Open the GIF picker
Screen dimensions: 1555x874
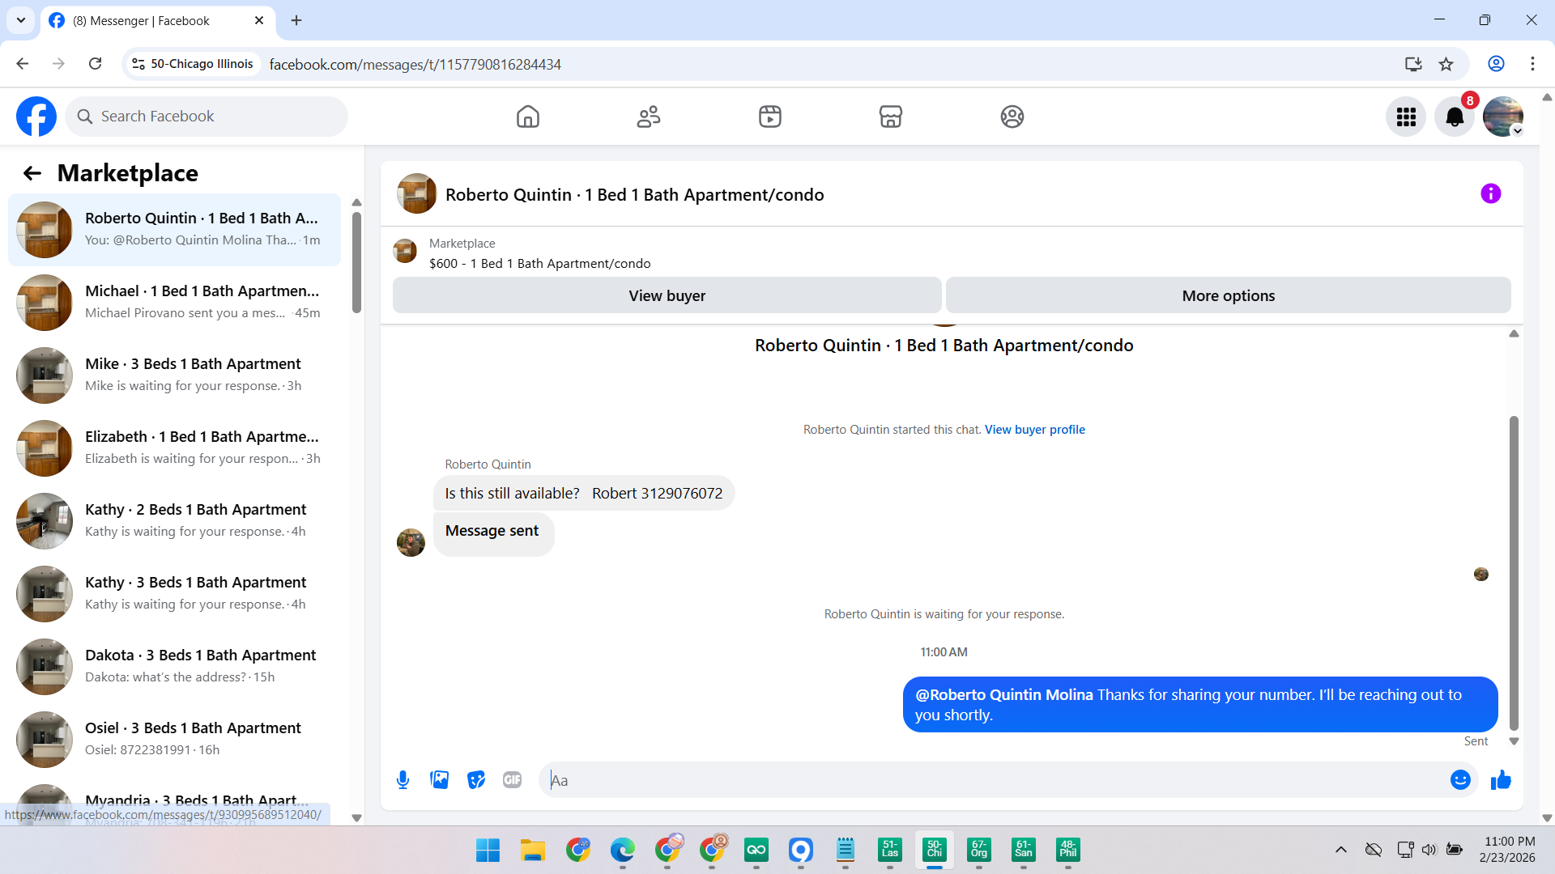512,780
